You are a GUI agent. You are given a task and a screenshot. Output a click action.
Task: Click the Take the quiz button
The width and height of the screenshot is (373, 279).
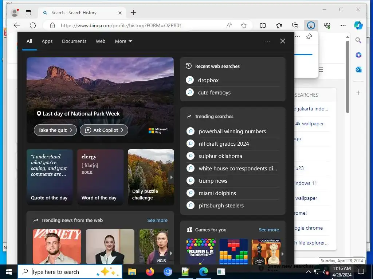pyautogui.click(x=55, y=130)
